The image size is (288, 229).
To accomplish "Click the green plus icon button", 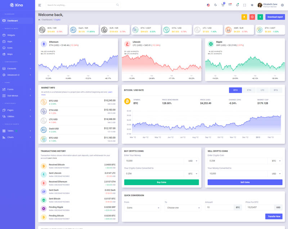I will pyautogui.click(x=260, y=17).
